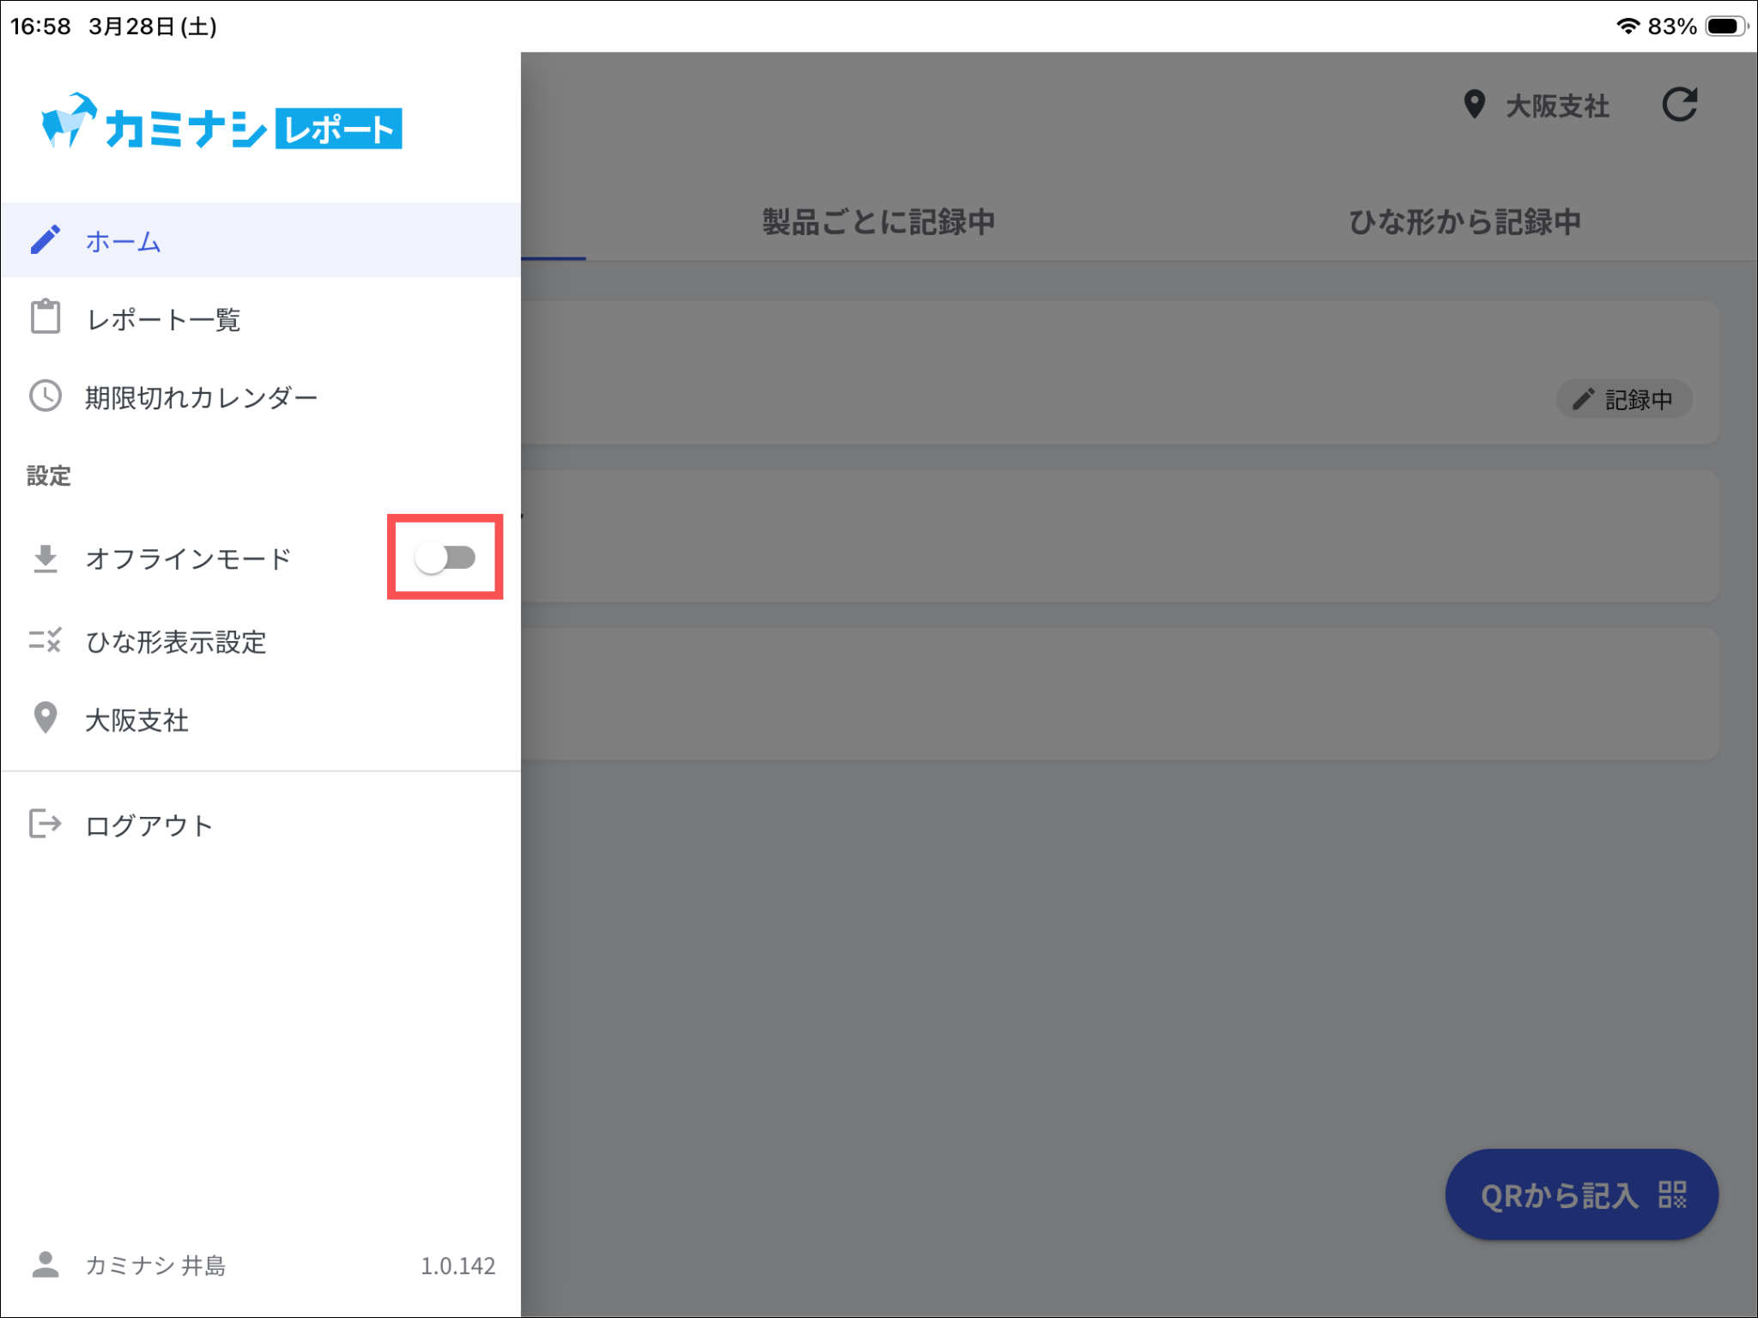Toggle the オフラインモード switch on
Screen dimensions: 1758x1318
(x=446, y=559)
